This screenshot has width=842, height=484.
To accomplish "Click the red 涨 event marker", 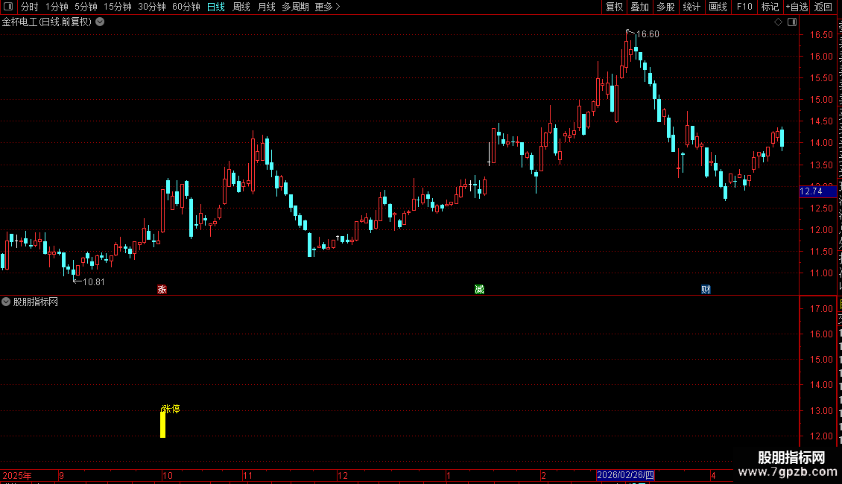I will click(162, 290).
